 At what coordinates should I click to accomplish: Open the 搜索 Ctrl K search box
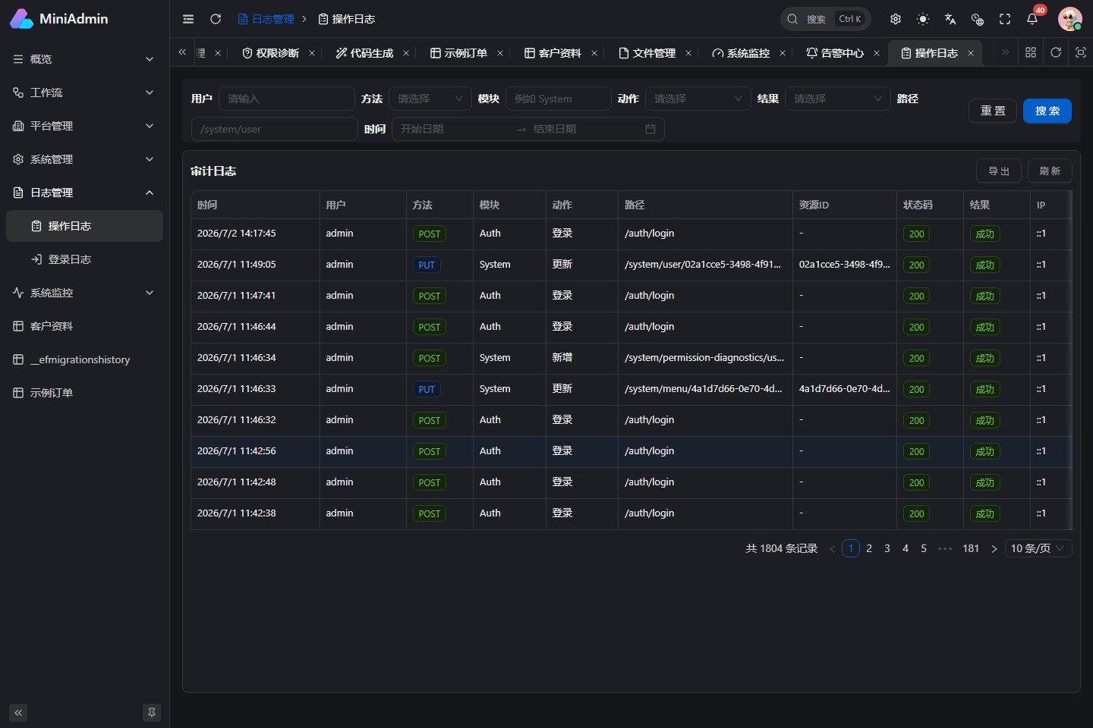(x=825, y=19)
